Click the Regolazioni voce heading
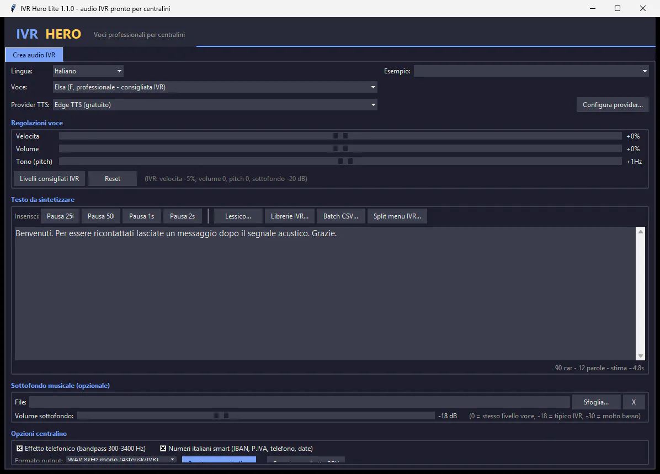660x474 pixels. (36, 123)
